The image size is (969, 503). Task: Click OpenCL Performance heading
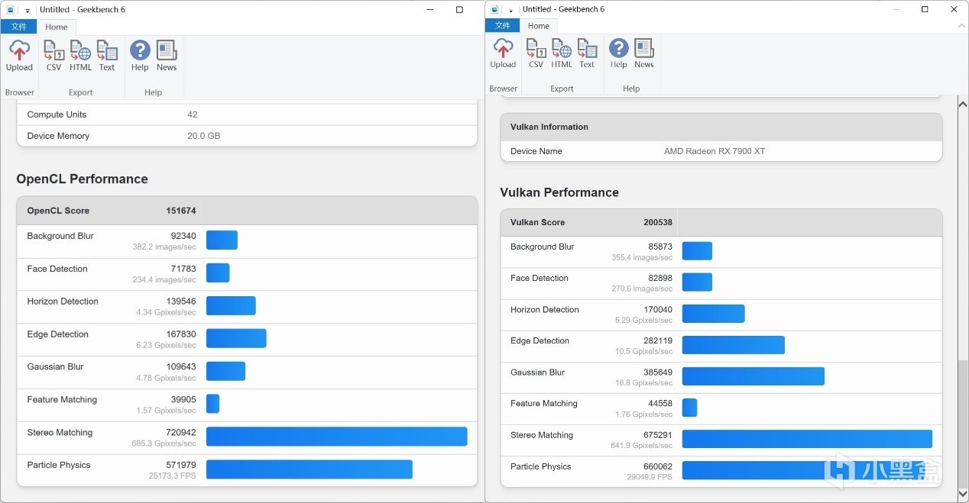pyautogui.click(x=82, y=179)
